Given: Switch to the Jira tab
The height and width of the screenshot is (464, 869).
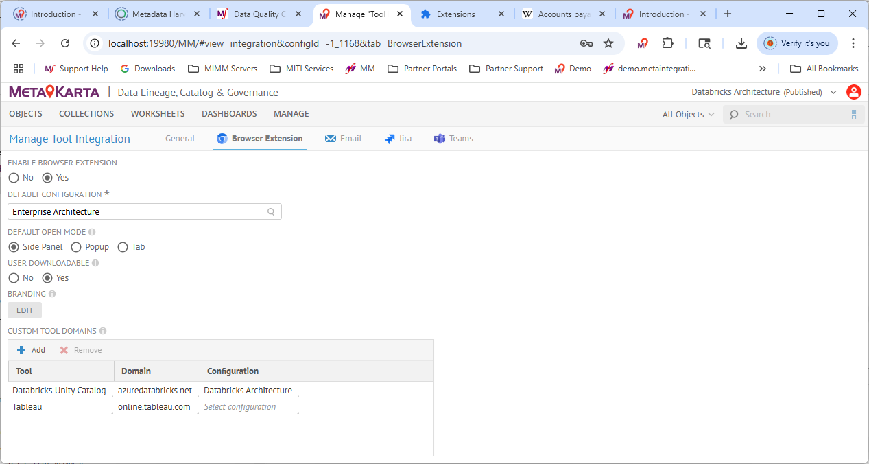Looking at the screenshot, I should (x=398, y=139).
